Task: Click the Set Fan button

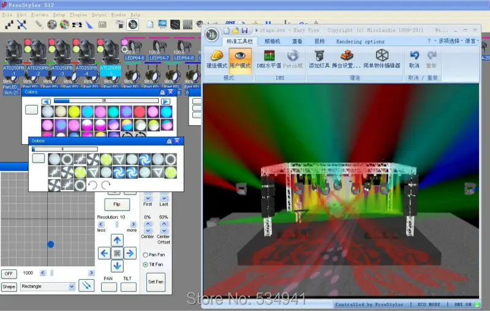Action: click(x=156, y=282)
